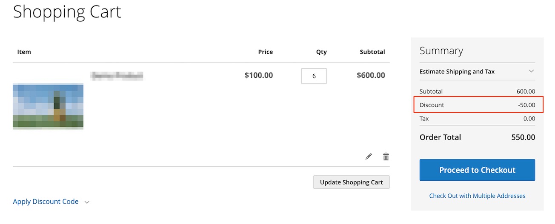Click the Shopping Cart page heading
This screenshot has height=224, width=555.
point(67,11)
